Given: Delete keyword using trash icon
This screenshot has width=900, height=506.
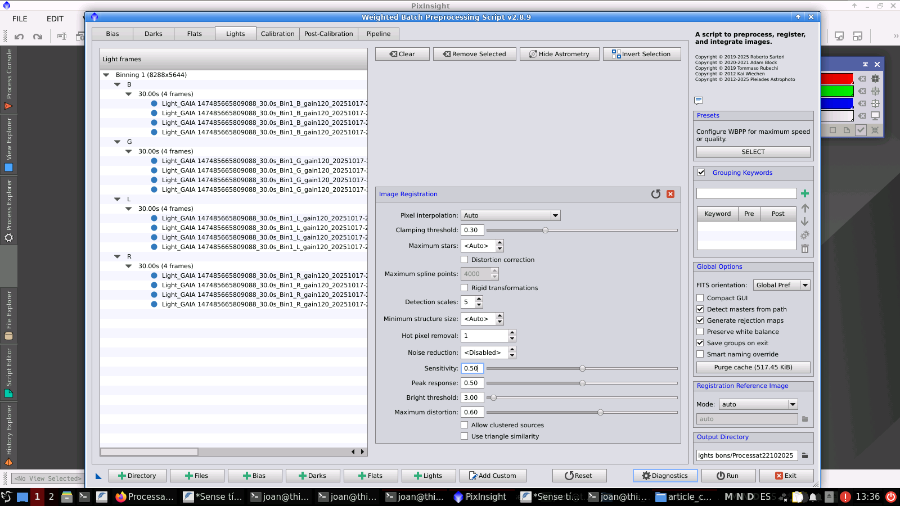Looking at the screenshot, I should pos(805,249).
